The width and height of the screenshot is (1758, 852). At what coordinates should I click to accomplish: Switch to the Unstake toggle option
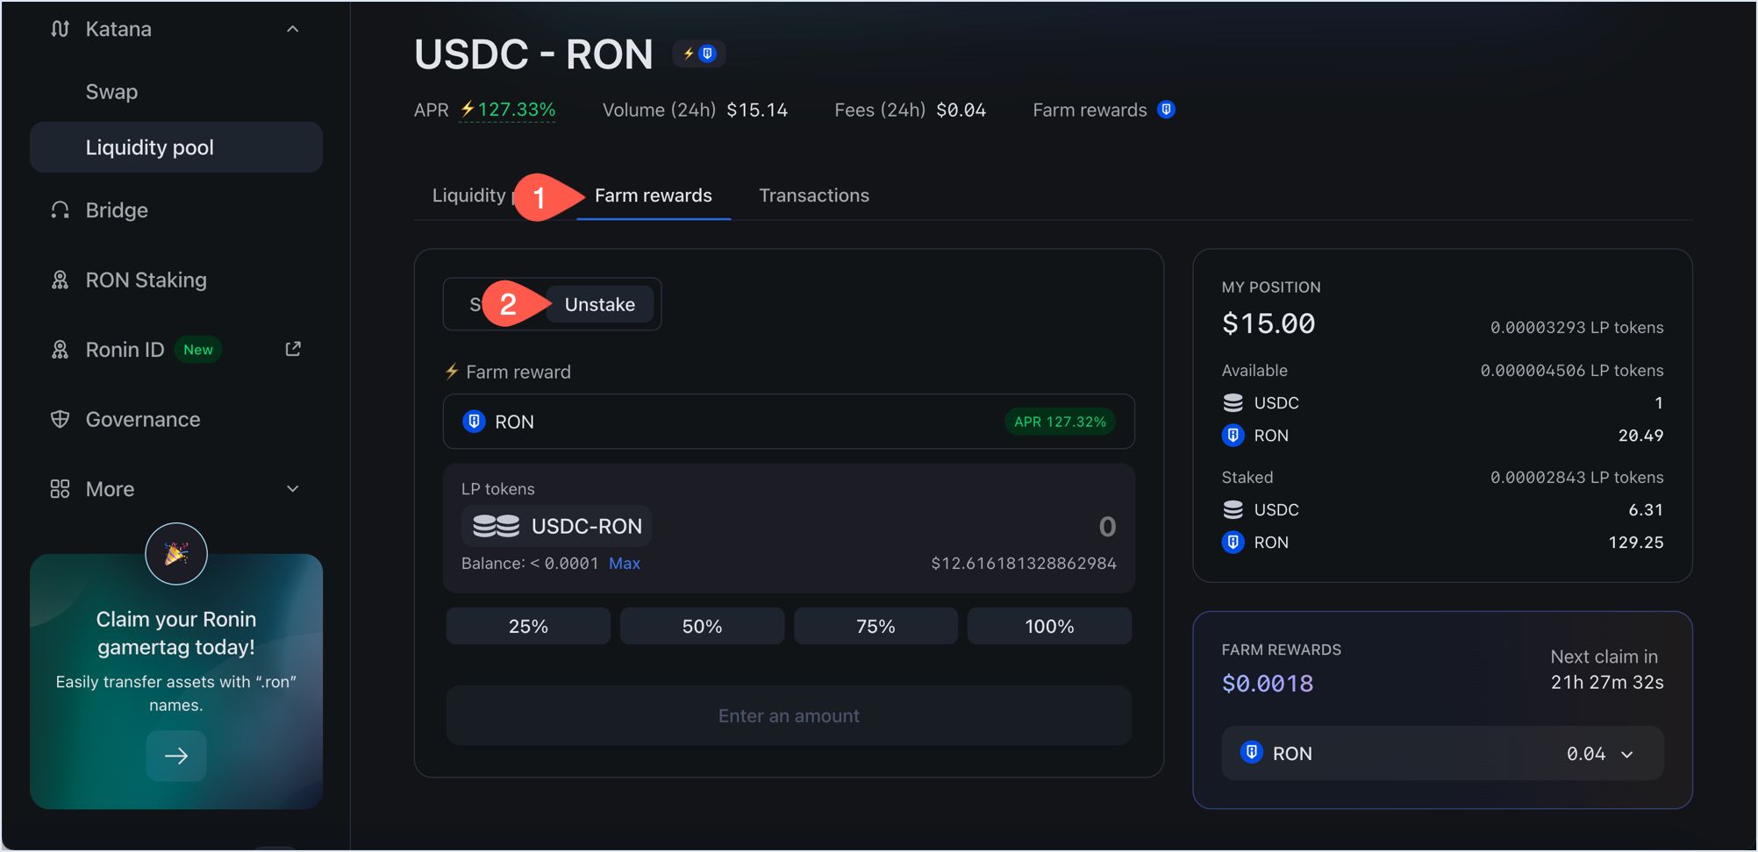click(x=599, y=304)
